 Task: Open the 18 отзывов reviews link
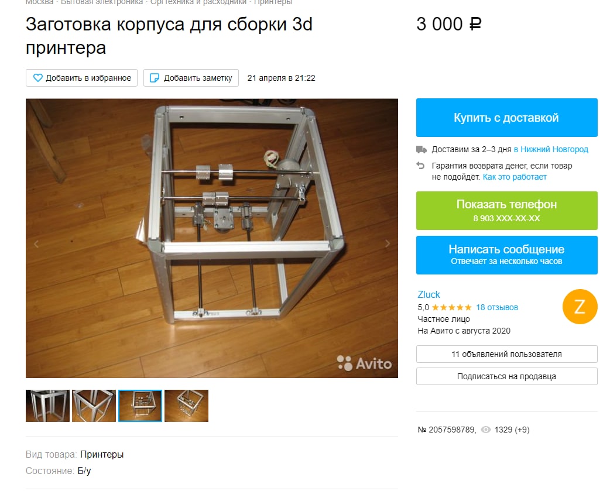pos(497,307)
